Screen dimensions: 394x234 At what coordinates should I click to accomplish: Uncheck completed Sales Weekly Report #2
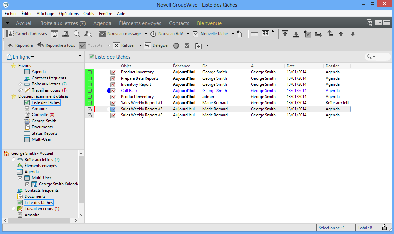90,115
